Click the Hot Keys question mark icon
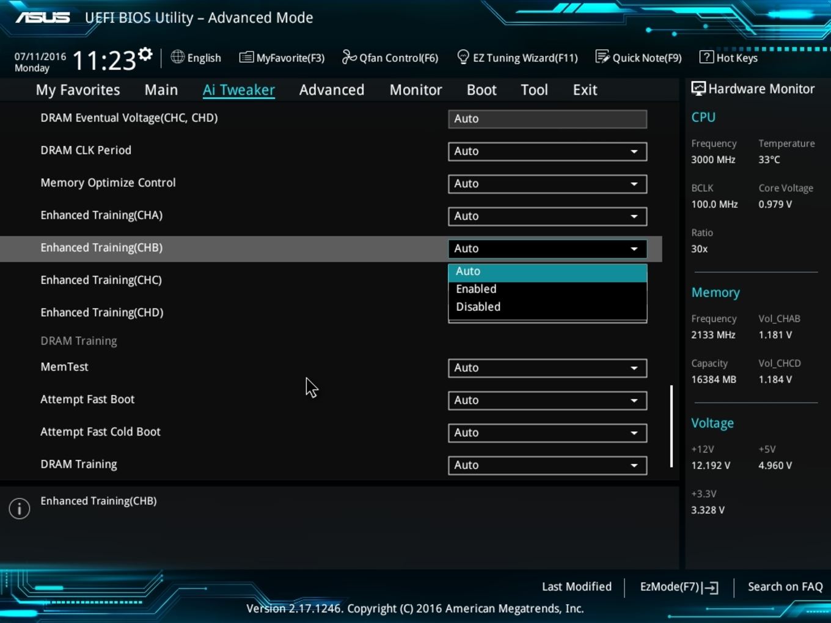The width and height of the screenshot is (831, 623). tap(706, 57)
